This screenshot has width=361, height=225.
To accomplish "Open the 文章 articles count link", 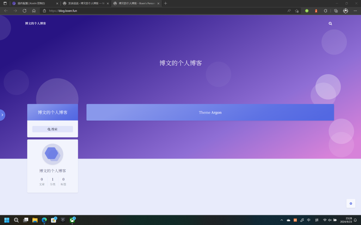I will point(42,181).
